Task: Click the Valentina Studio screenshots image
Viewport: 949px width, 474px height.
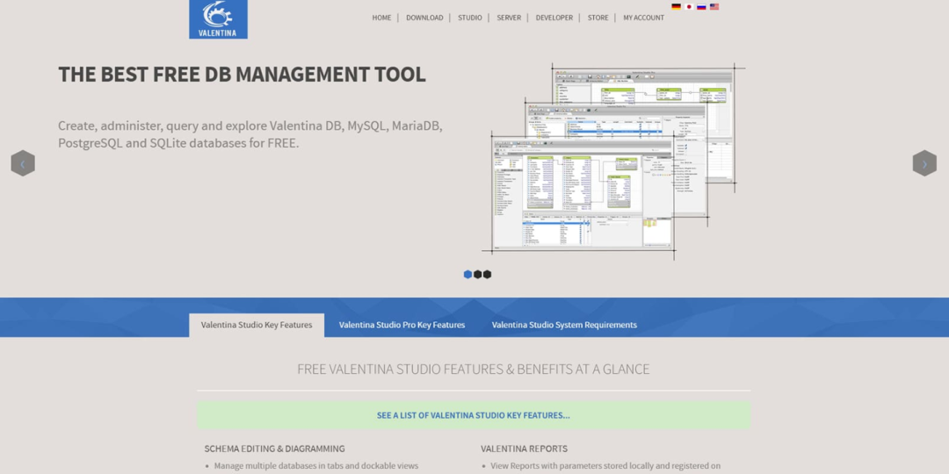Action: tap(613, 161)
